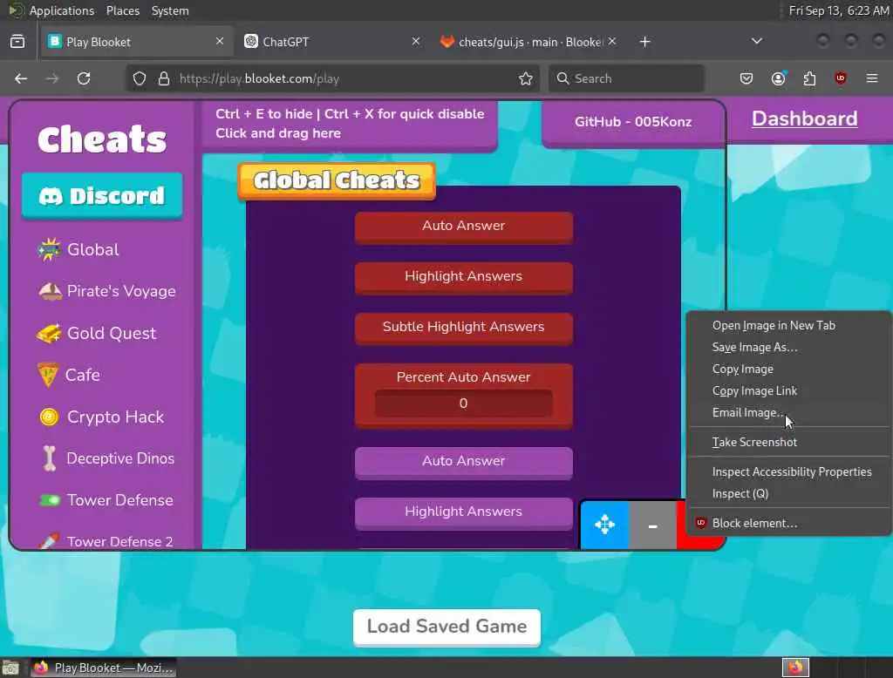Click the Discord button
The width and height of the screenshot is (893, 678).
(102, 195)
